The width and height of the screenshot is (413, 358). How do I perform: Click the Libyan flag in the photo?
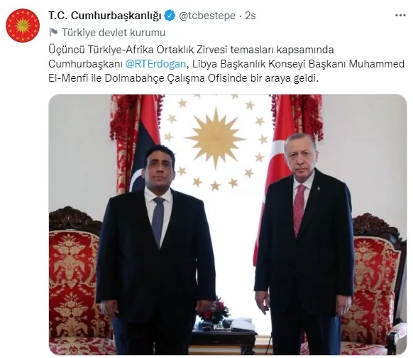pos(146,143)
